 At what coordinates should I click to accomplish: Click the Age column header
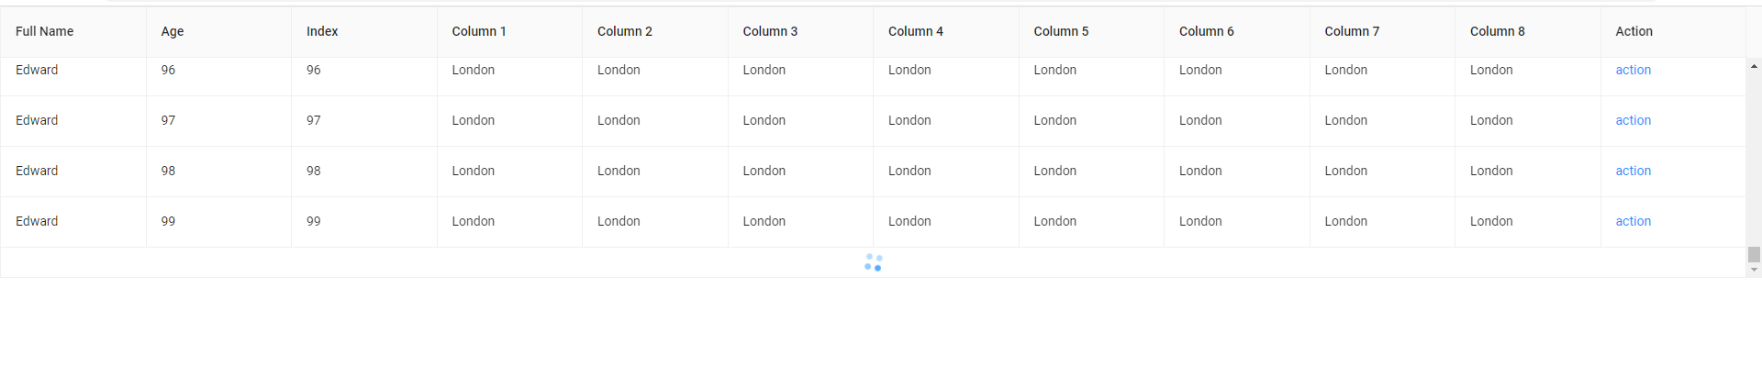click(x=173, y=31)
